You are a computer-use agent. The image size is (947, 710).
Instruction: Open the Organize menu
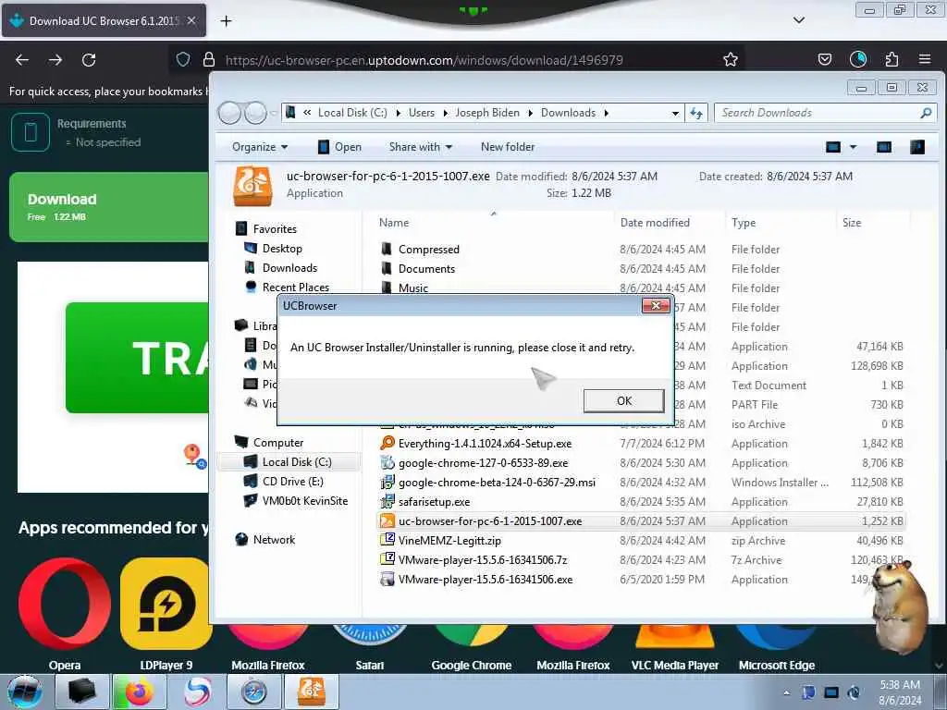tap(260, 147)
